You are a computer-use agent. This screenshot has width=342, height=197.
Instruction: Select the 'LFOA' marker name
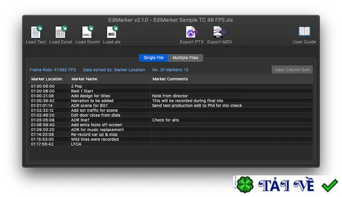(76, 144)
